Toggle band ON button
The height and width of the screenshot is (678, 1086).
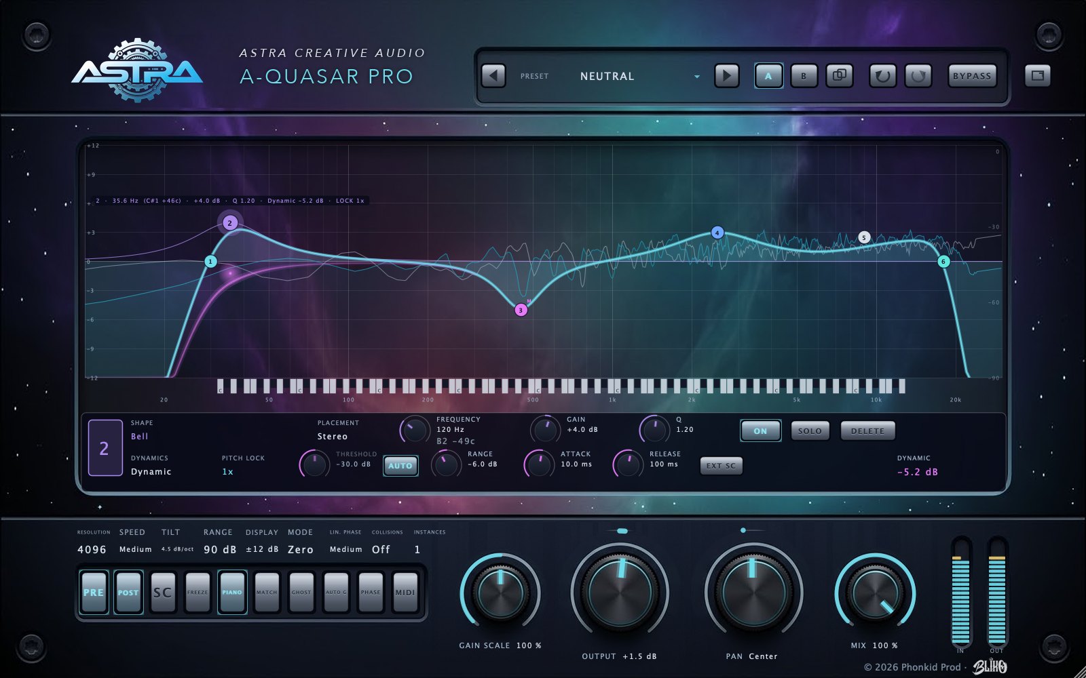click(760, 431)
